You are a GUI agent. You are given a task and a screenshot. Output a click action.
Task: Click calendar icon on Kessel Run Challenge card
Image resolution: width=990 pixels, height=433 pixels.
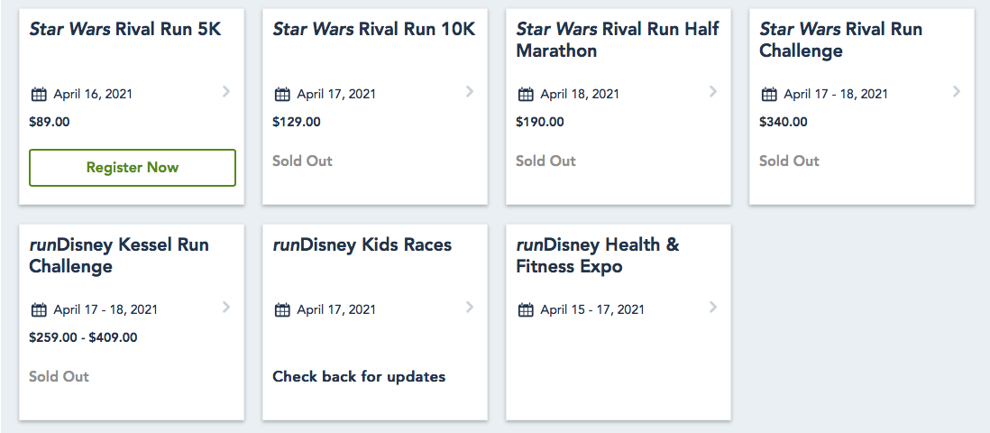[39, 309]
